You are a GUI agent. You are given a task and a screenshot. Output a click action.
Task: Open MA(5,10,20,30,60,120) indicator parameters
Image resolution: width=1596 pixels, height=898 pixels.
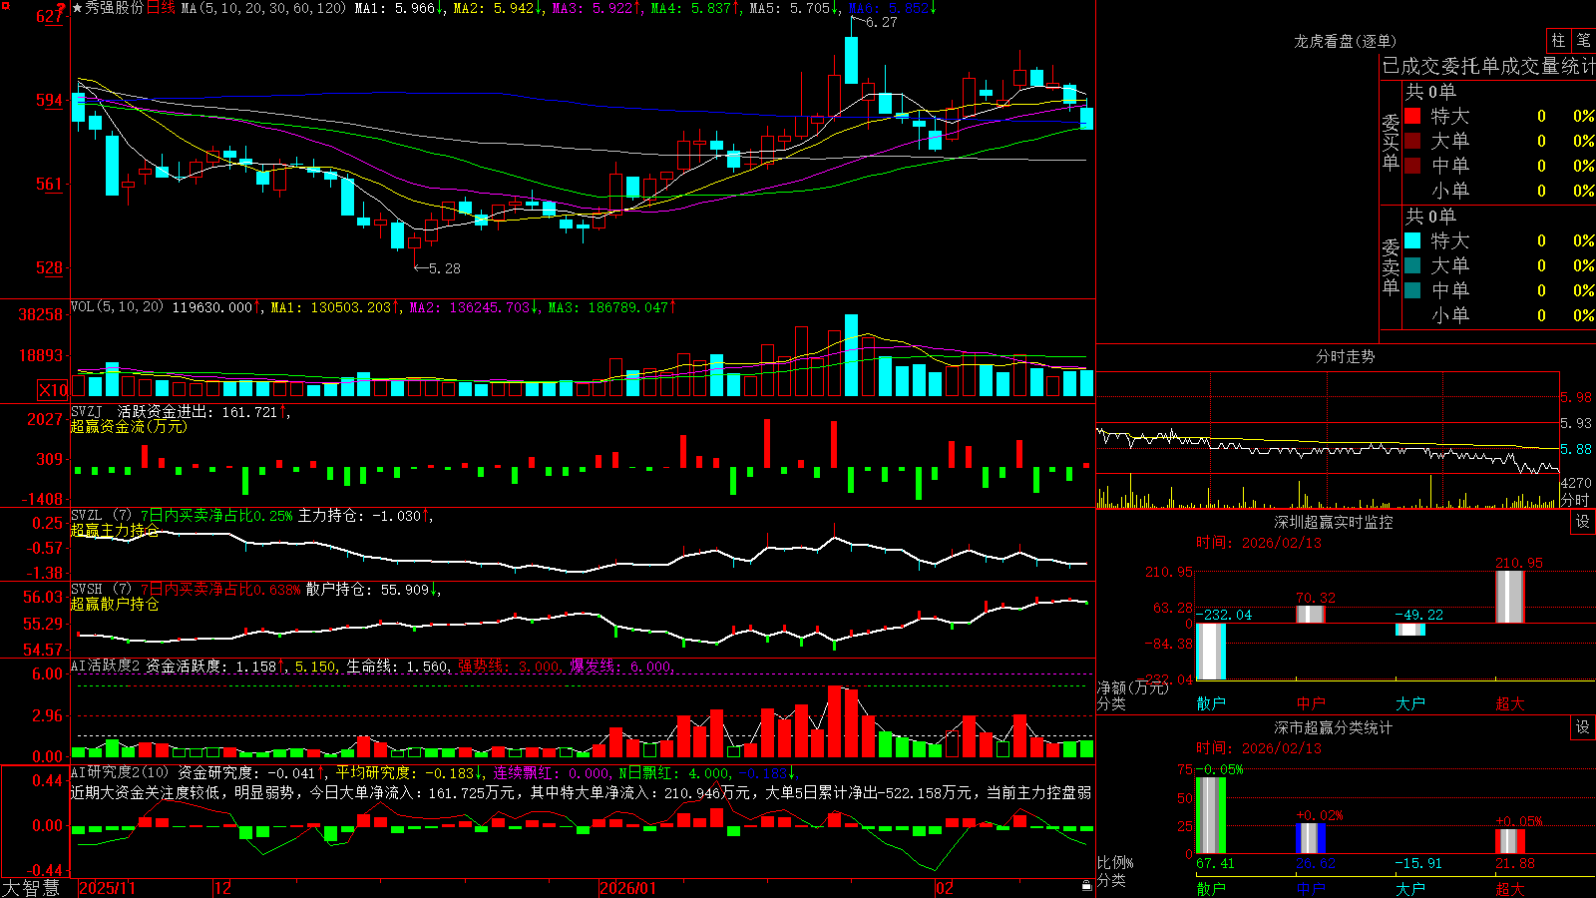point(263,8)
